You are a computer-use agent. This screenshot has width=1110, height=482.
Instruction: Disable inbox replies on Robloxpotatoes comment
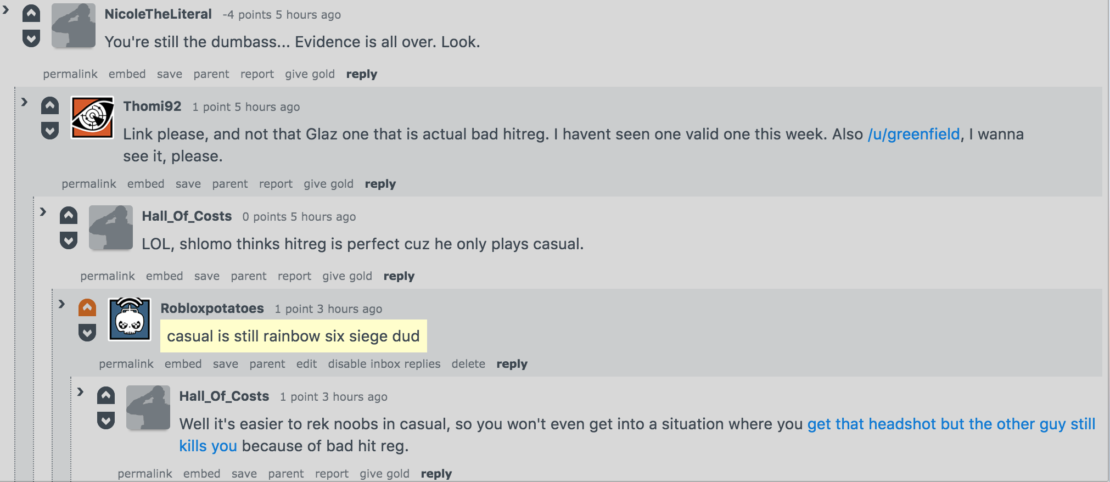pos(384,364)
